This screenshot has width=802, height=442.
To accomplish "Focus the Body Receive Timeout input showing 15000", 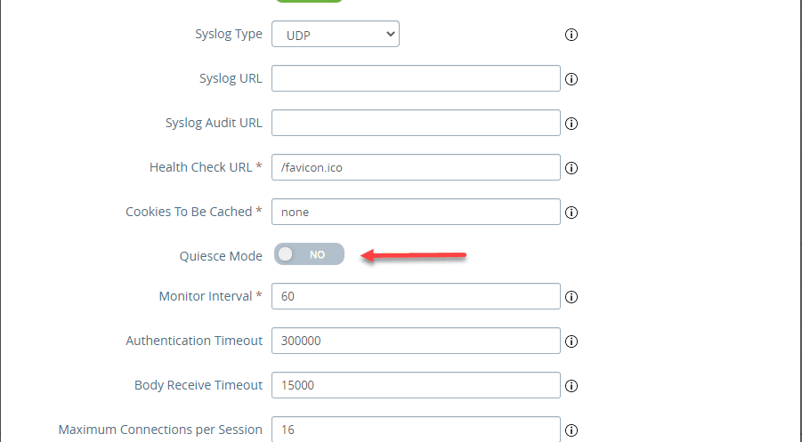I will pos(416,385).
